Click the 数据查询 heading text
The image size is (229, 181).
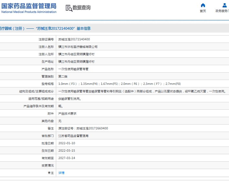click(x=81, y=8)
